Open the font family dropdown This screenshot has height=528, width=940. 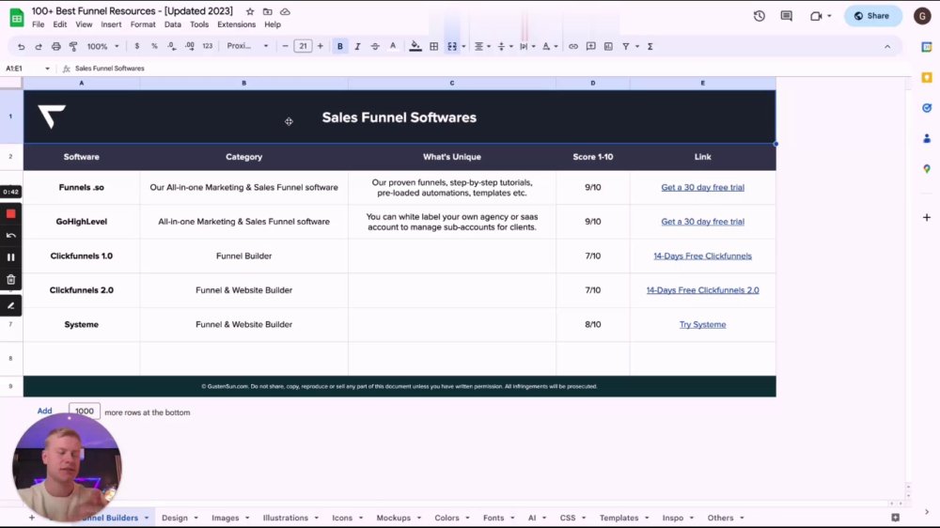click(x=247, y=46)
